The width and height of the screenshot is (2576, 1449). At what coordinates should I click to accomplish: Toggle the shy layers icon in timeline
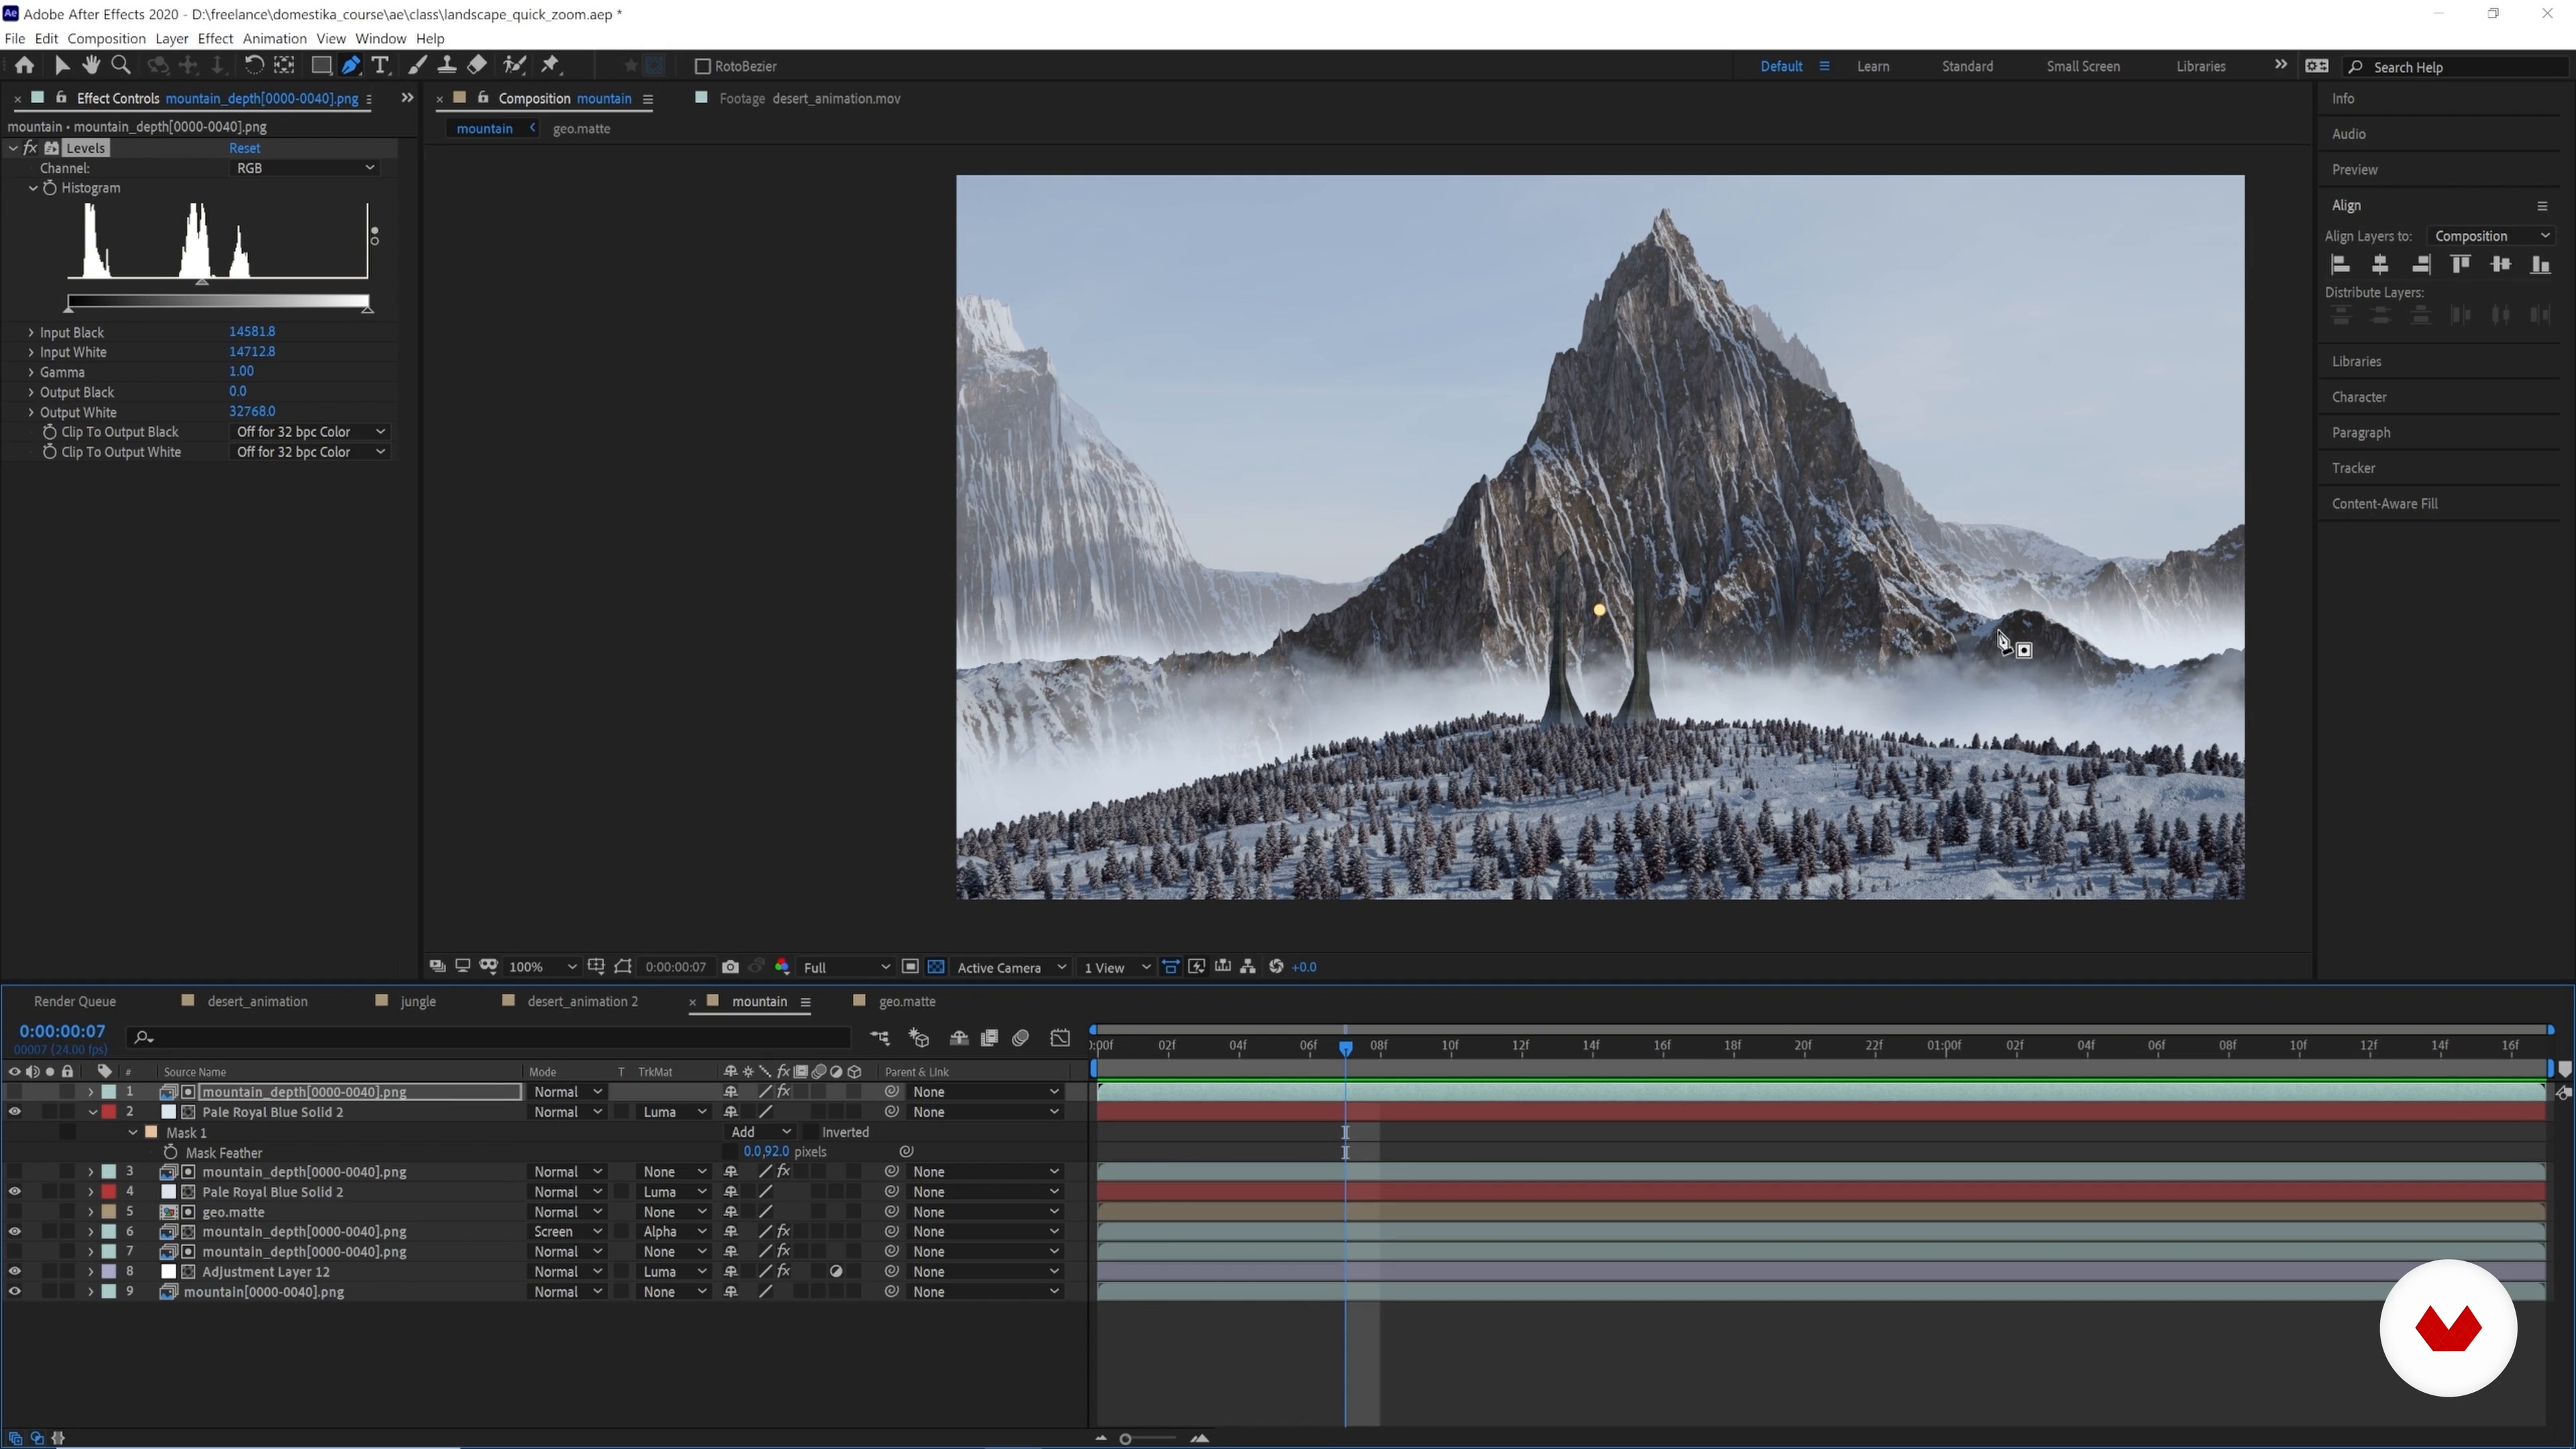tap(958, 1038)
